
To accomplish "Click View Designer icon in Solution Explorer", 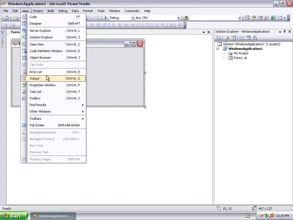I will [x=248, y=38].
